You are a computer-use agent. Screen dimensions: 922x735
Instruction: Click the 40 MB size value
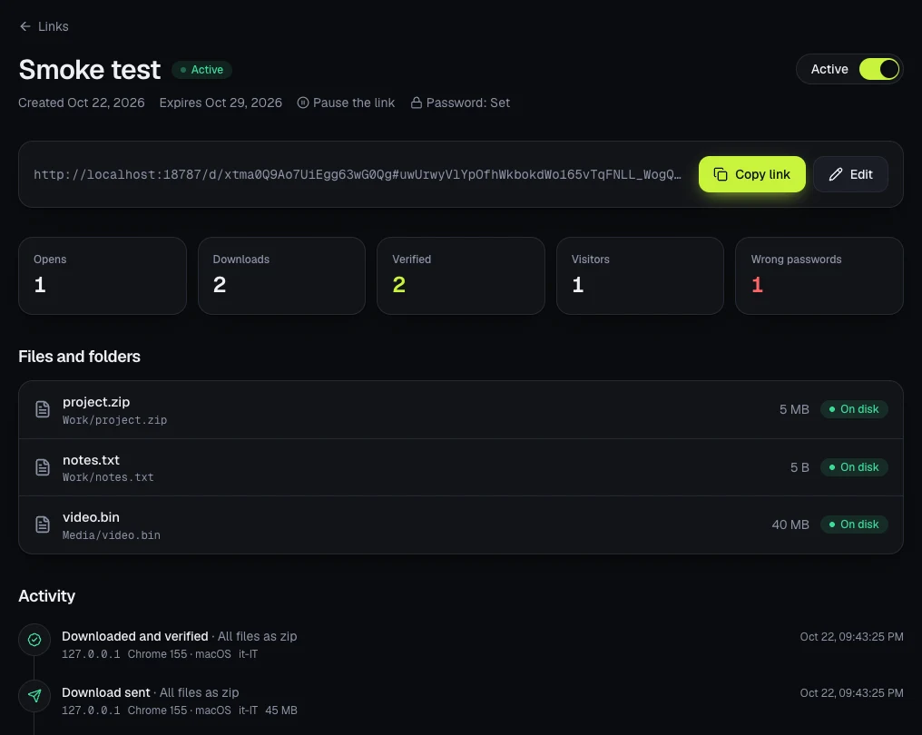pyautogui.click(x=790, y=524)
